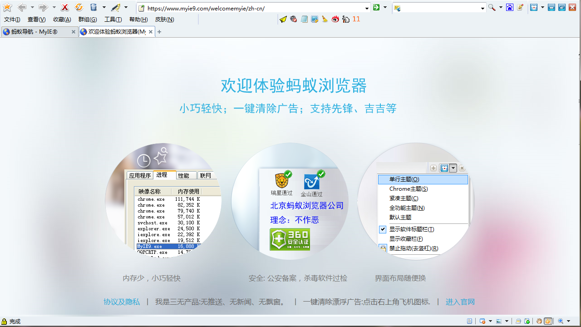The height and width of the screenshot is (327, 581).
Task: Expand the address bar URL dropdown
Action: click(x=367, y=8)
